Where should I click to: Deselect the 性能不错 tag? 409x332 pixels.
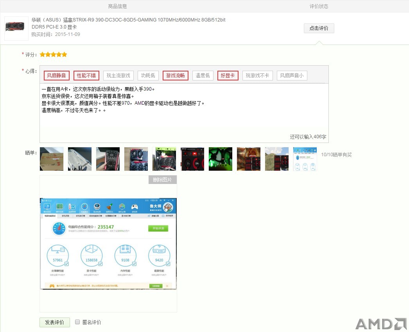click(86, 75)
